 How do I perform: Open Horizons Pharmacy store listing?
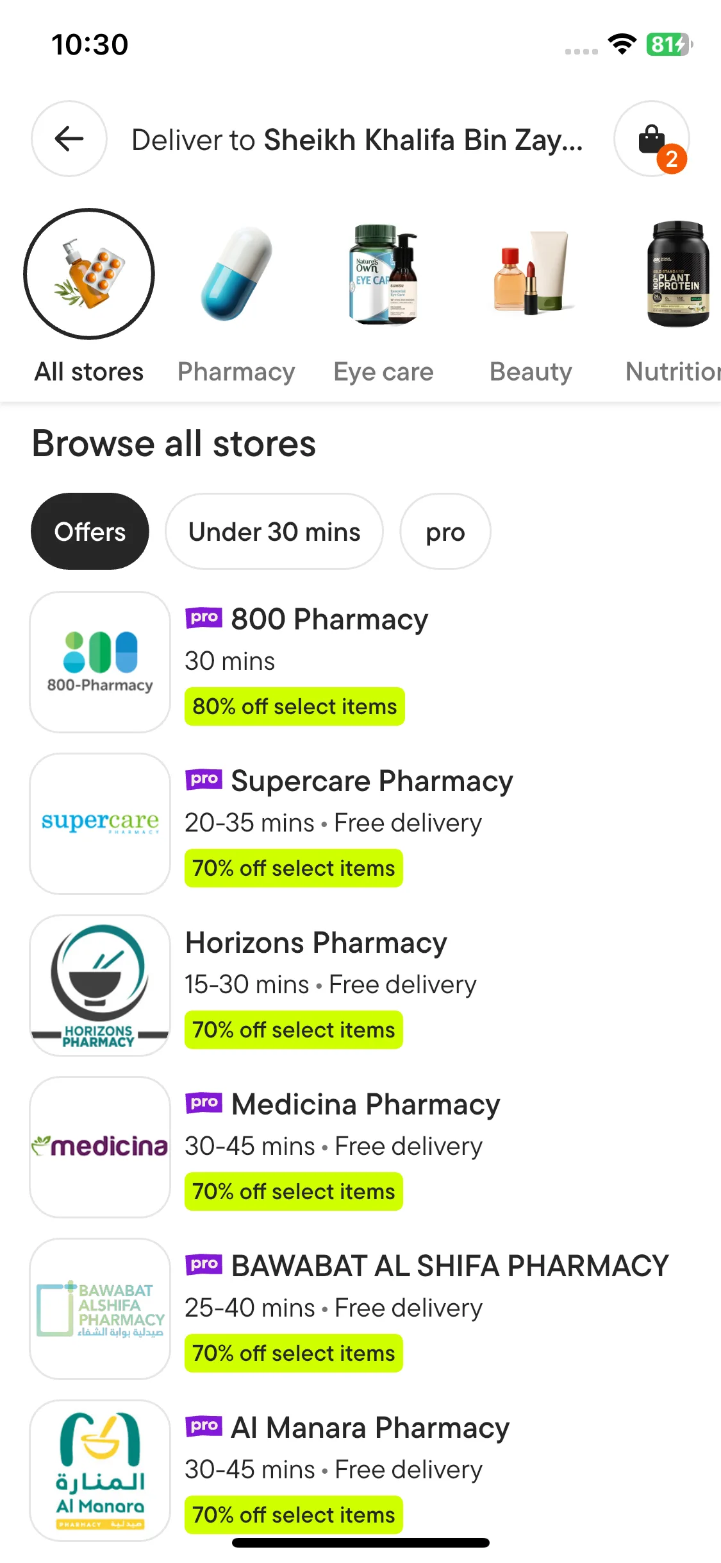[x=316, y=943]
